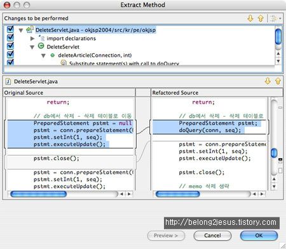This screenshot has width=286, height=249.
Task: Click the // memo comment in Refactored Source
Action: 204,186
